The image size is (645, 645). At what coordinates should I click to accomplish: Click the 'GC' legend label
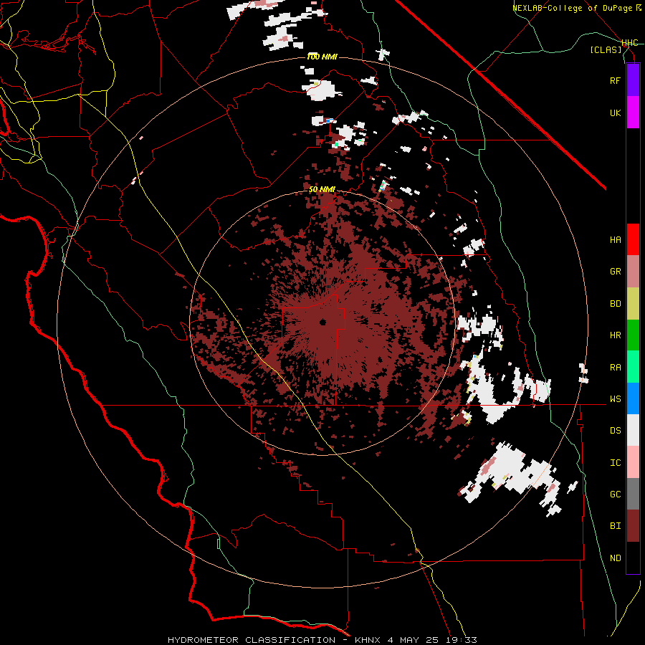pos(615,494)
